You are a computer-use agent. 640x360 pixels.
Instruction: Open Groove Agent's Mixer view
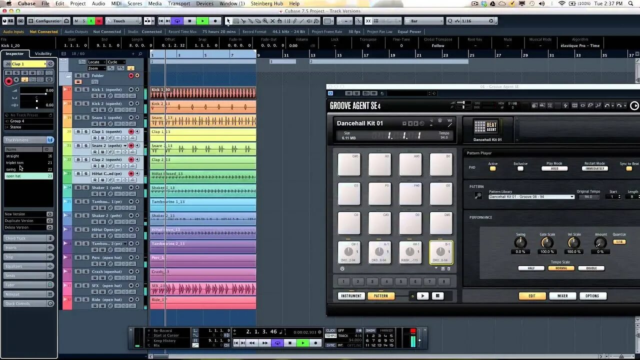[562, 295]
